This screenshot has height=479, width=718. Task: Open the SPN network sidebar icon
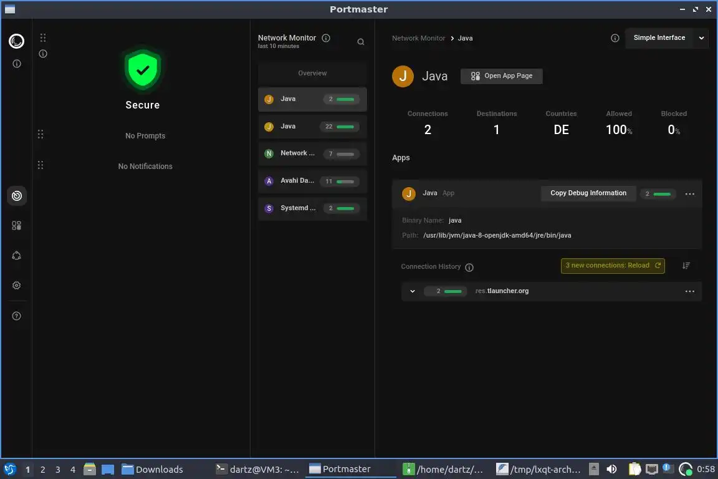[x=16, y=255]
